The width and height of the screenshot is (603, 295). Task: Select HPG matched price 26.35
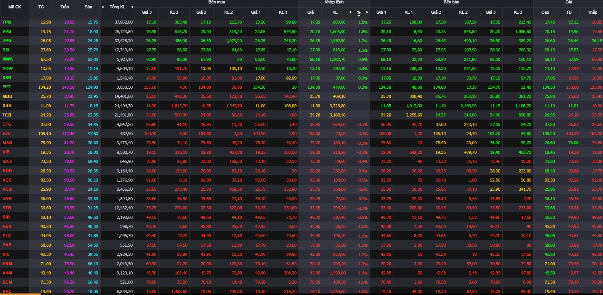(x=315, y=41)
